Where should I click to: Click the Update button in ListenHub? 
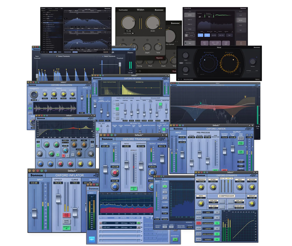(x=191, y=35)
